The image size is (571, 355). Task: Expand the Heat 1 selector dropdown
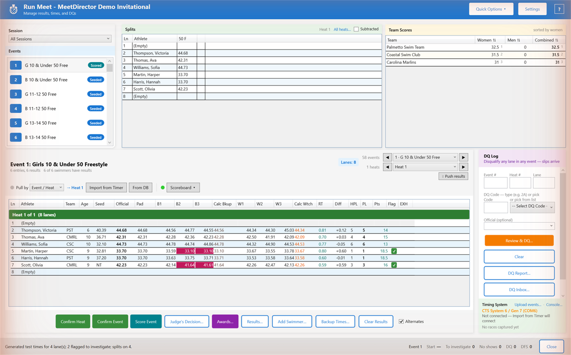click(425, 167)
